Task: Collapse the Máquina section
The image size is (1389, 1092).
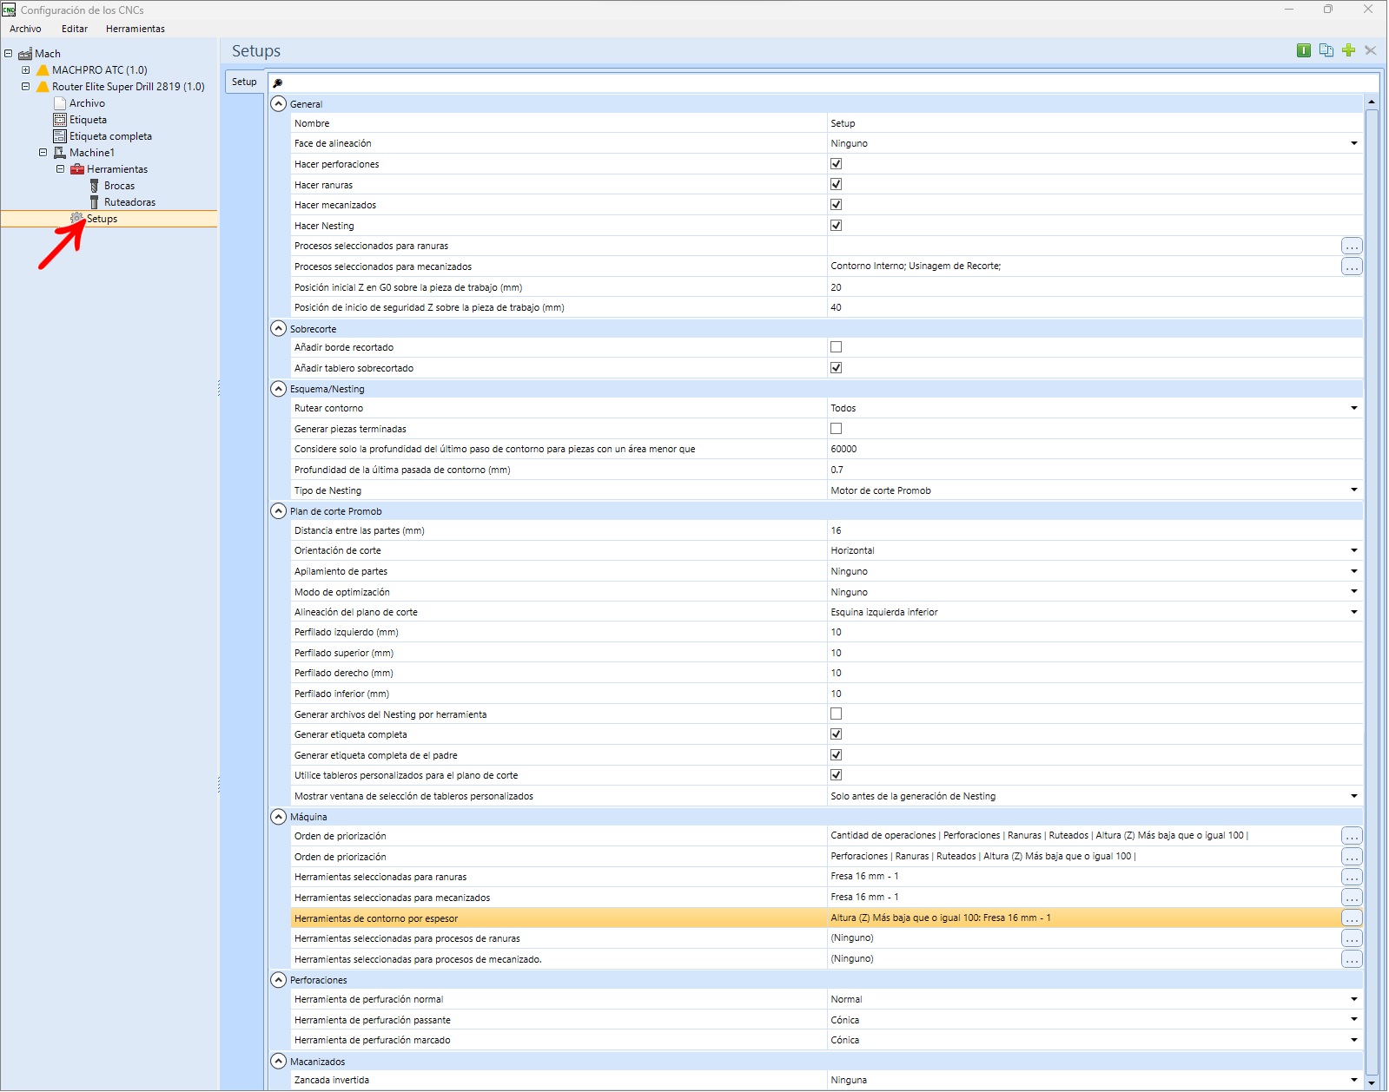Action: [278, 817]
